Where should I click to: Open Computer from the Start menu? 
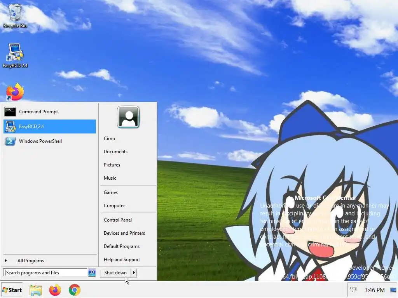coord(114,206)
